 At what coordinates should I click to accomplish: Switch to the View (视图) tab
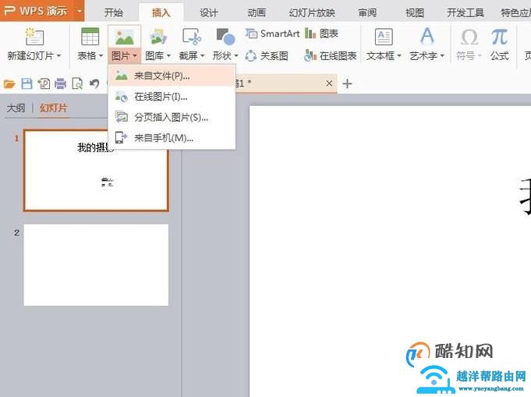pos(415,12)
